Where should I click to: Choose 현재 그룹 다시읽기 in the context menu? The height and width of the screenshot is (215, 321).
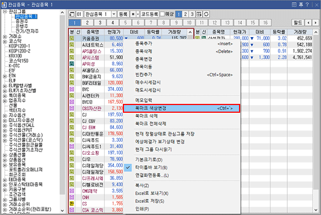[182, 149]
